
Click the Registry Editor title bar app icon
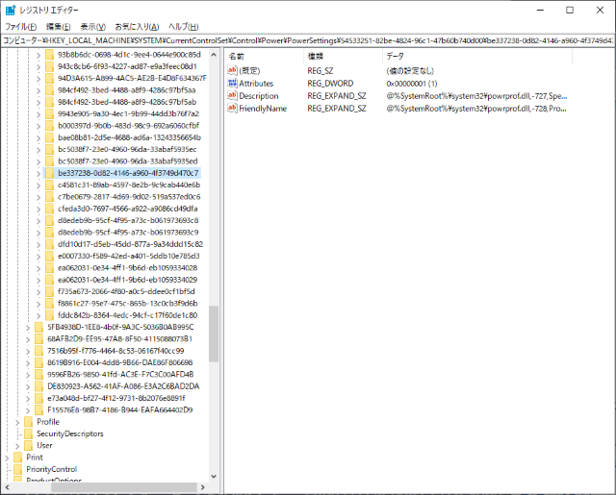(10, 10)
